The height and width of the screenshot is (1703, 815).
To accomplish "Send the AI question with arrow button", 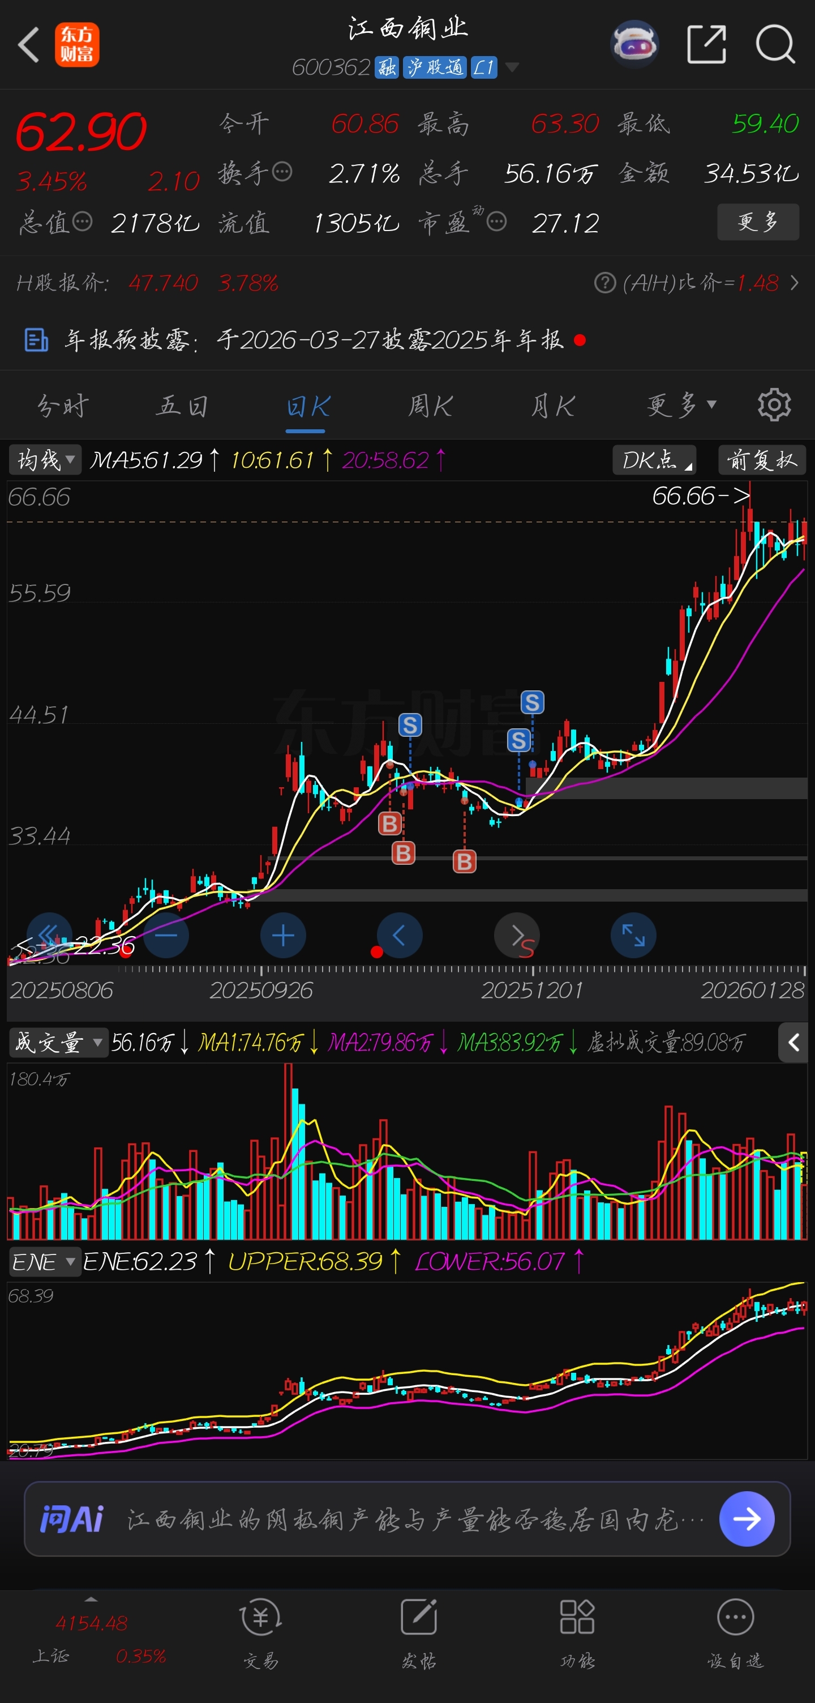I will point(747,1519).
